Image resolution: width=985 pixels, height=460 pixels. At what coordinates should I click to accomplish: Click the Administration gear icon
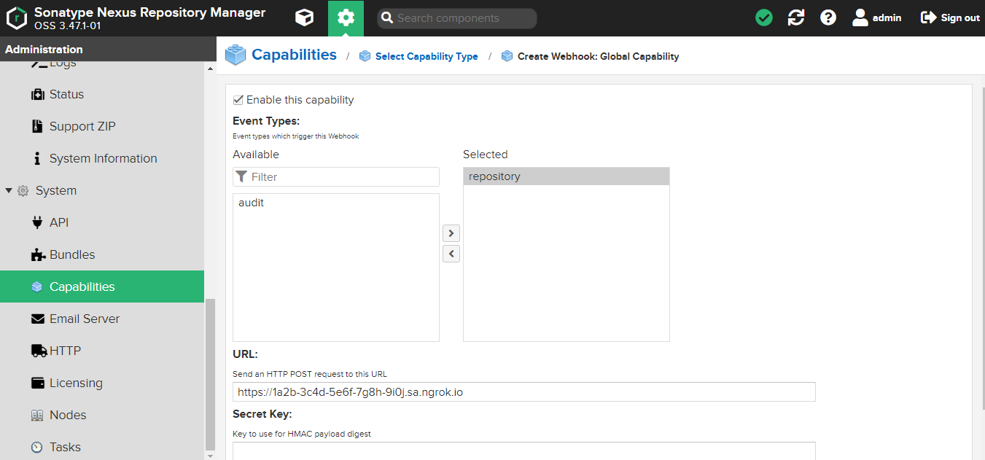346,18
